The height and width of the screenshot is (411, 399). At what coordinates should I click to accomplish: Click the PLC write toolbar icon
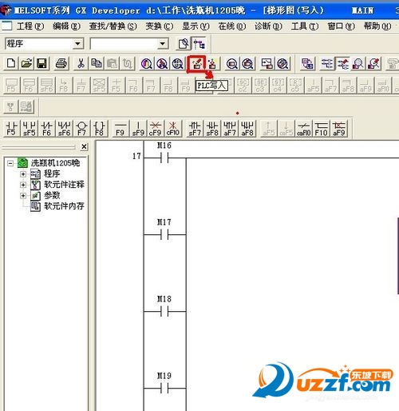(x=196, y=64)
